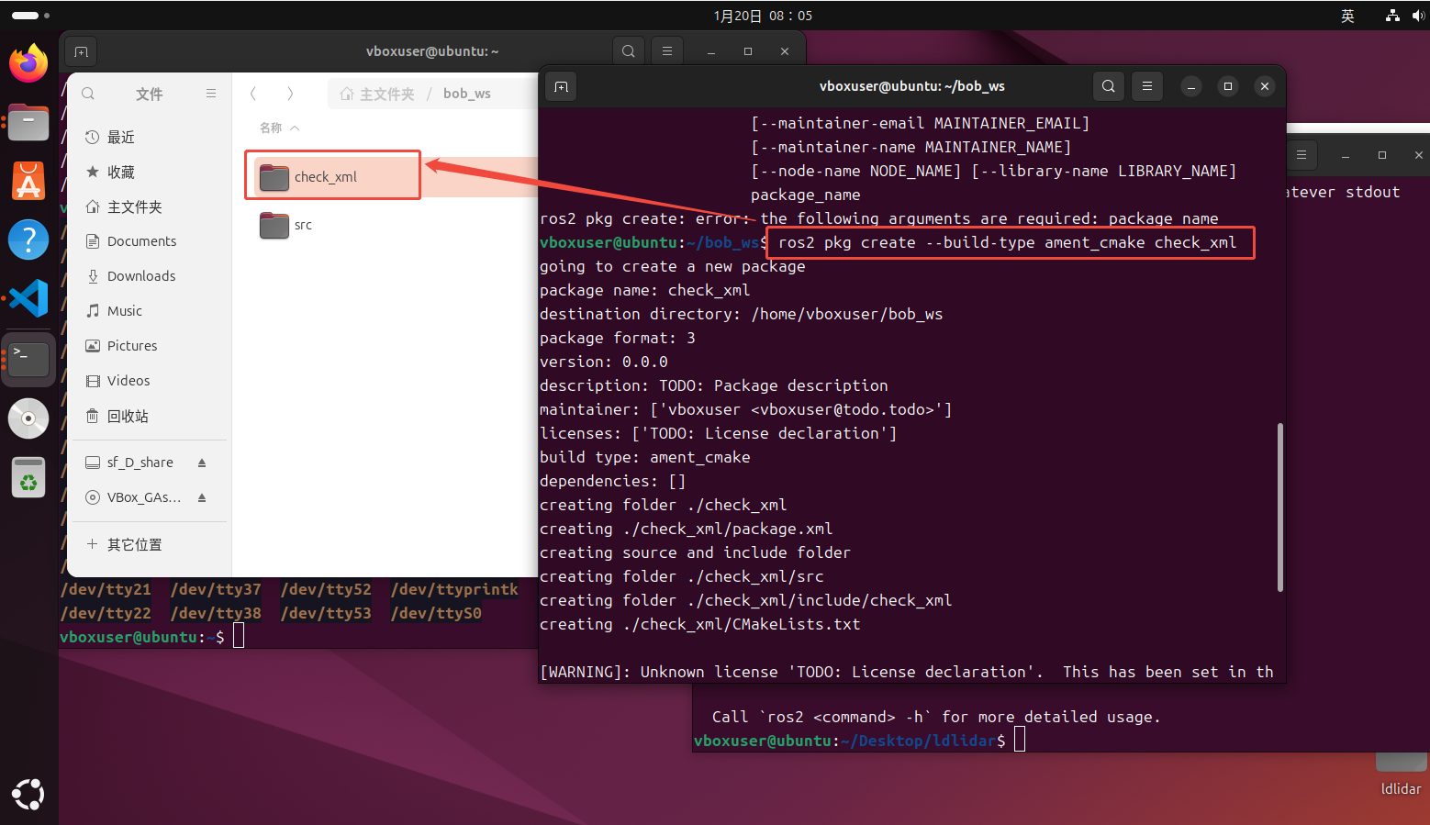
Task: Eject the VBox_GAs disc
Action: (202, 497)
